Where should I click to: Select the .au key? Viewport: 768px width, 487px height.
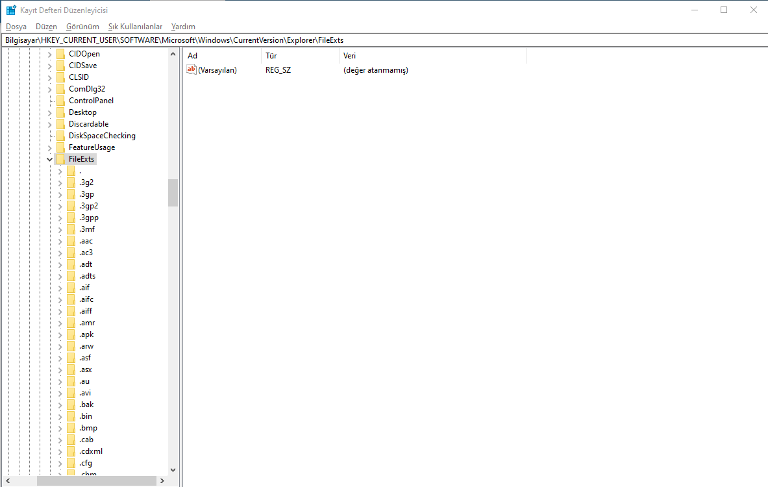(85, 381)
